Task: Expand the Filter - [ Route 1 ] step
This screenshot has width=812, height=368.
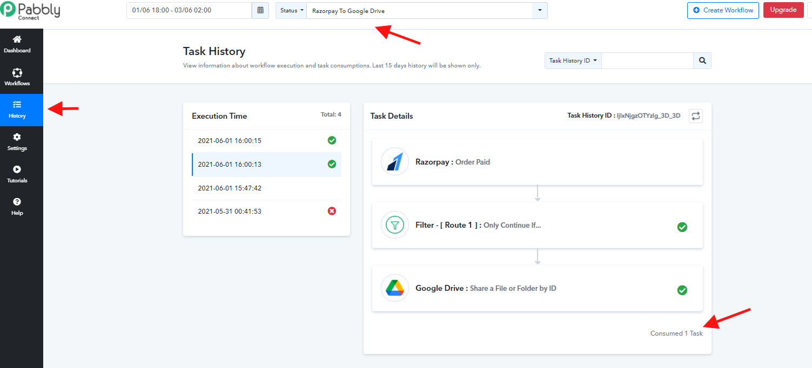Action: (538, 225)
